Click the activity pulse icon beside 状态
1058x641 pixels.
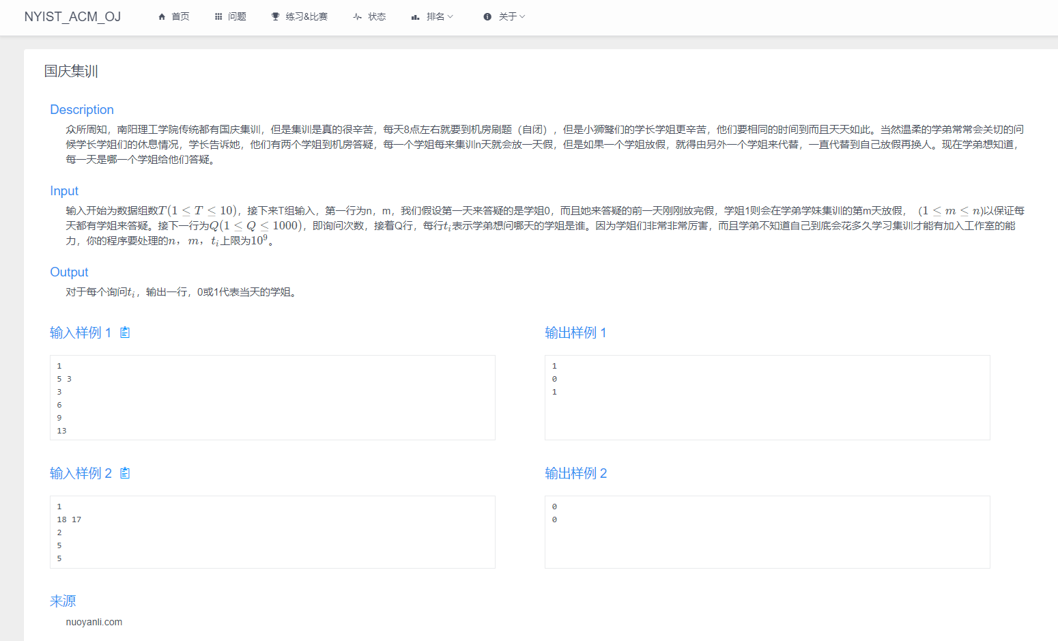(x=356, y=16)
